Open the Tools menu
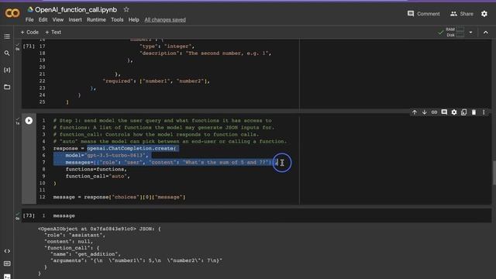This screenshot has height=279, width=496. tap(117, 20)
